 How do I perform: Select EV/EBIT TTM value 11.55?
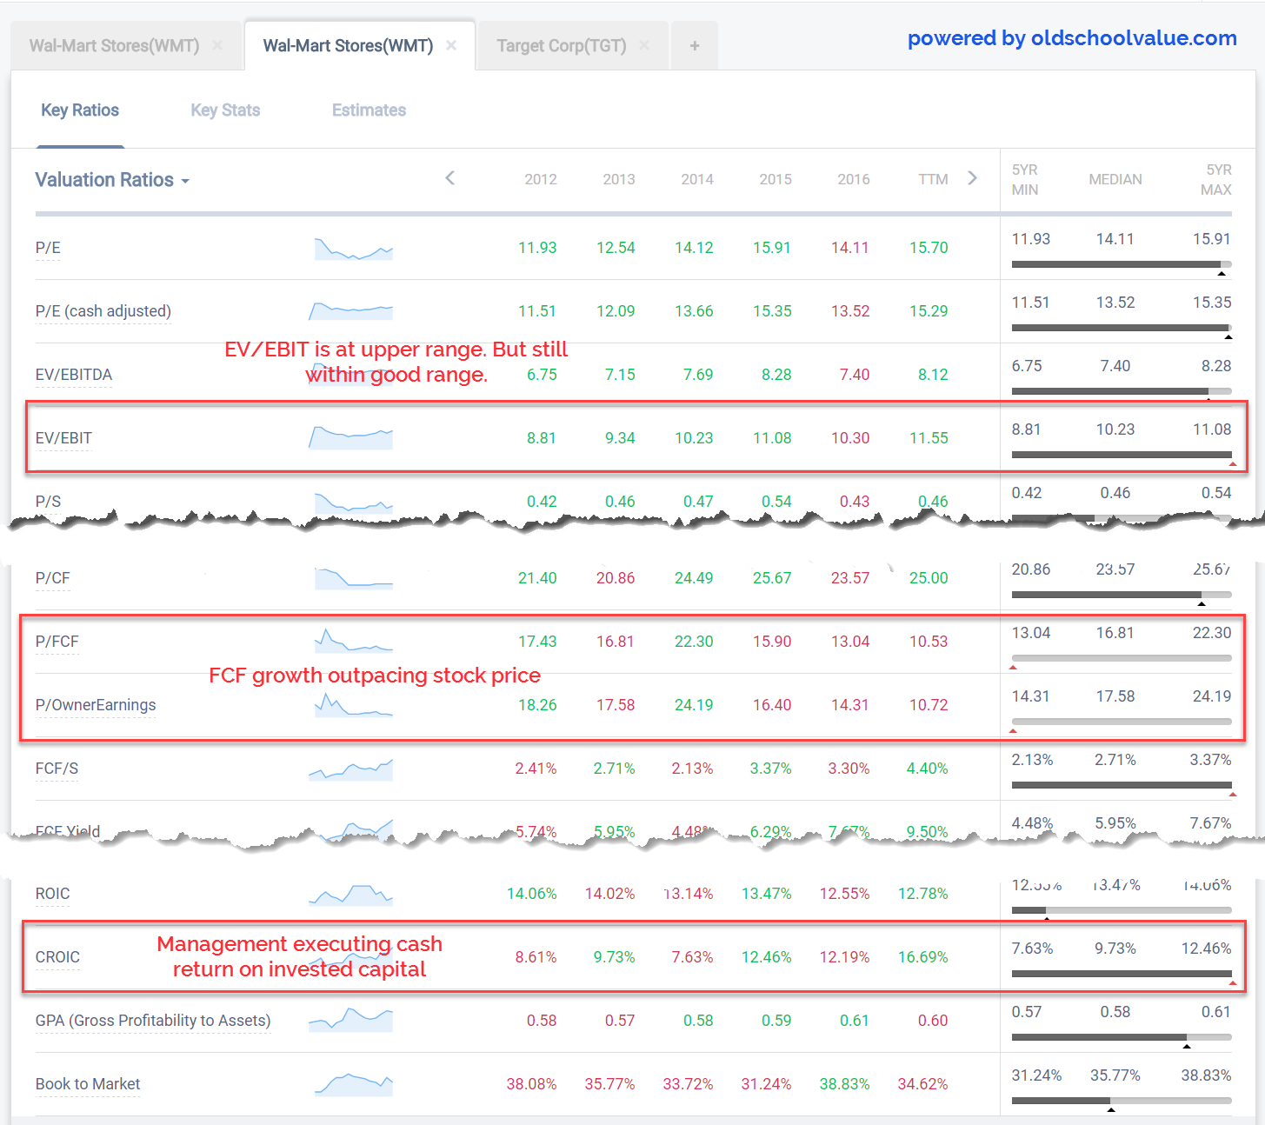[929, 438]
